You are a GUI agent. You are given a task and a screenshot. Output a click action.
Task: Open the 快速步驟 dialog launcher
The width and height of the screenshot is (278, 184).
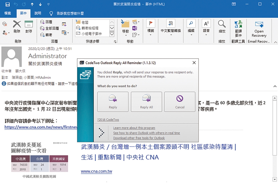pyautogui.click(x=115, y=42)
